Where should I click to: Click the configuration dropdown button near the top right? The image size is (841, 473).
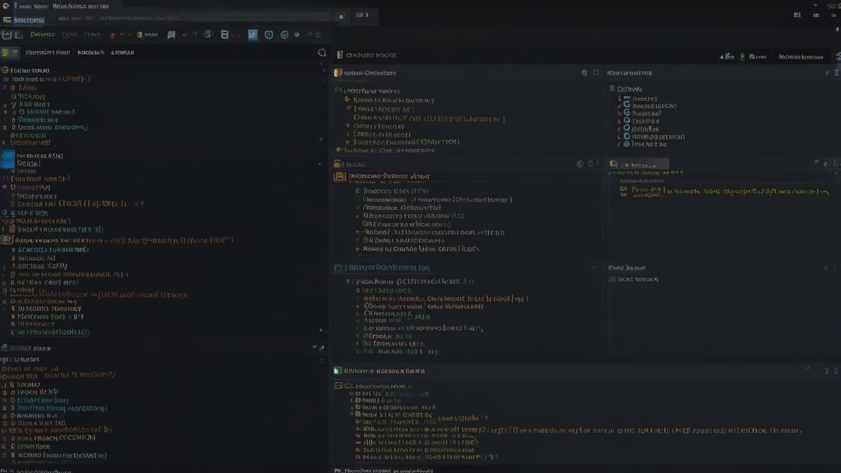[x=801, y=57]
